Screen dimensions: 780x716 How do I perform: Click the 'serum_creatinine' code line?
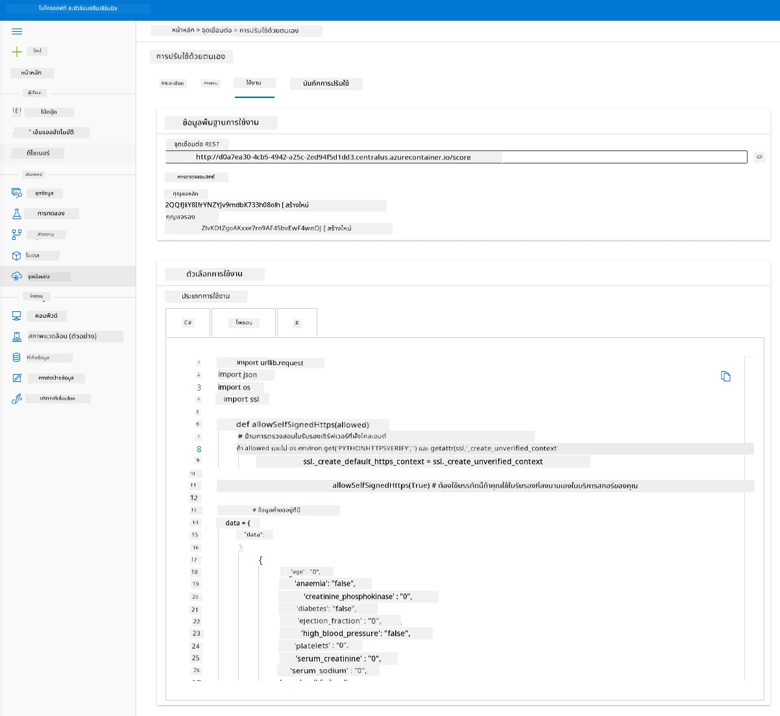click(338, 659)
